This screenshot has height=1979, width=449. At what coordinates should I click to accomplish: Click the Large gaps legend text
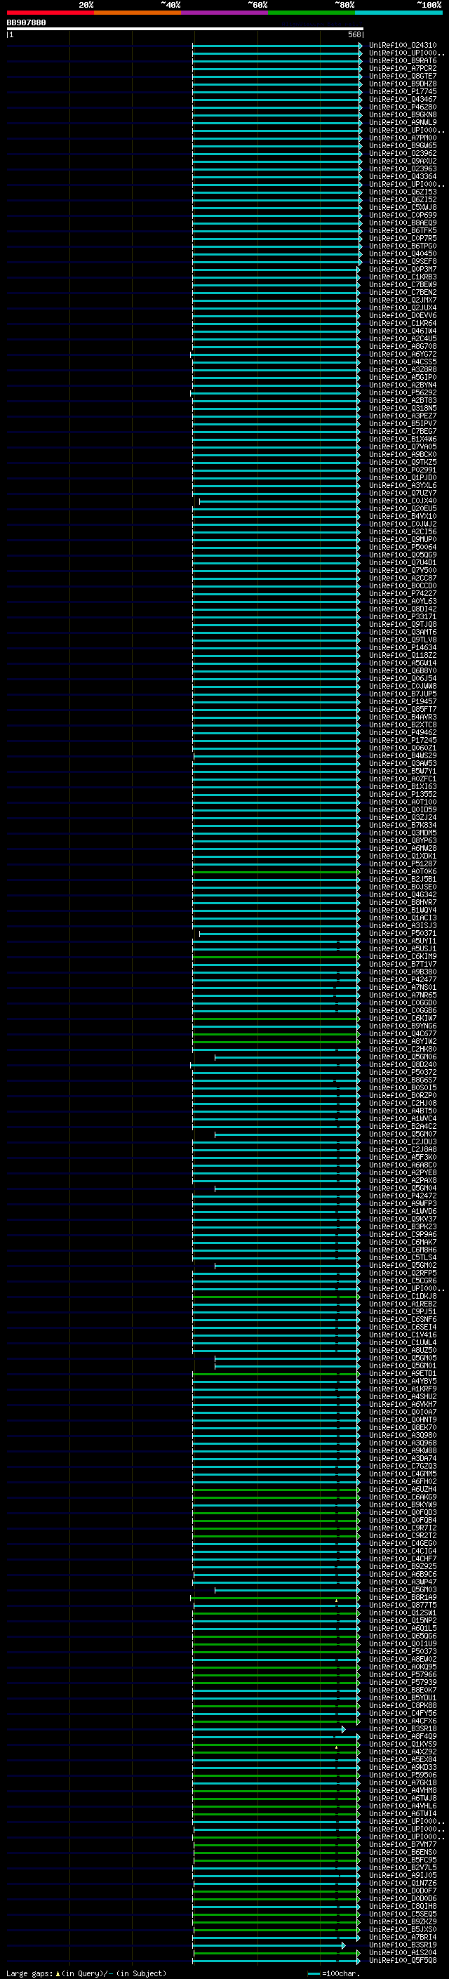click(x=86, y=1973)
